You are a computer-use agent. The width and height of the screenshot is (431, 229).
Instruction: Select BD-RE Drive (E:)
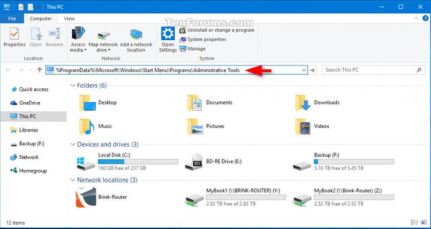213,162
